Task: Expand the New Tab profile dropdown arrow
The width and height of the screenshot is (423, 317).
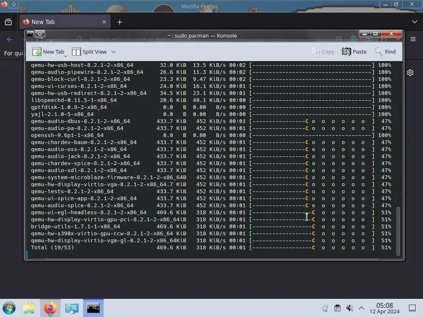Action: pos(66,56)
